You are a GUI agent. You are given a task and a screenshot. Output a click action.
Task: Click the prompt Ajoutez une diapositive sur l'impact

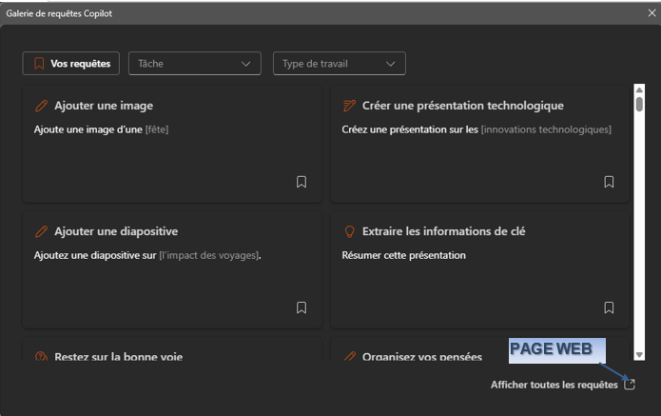pos(147,255)
